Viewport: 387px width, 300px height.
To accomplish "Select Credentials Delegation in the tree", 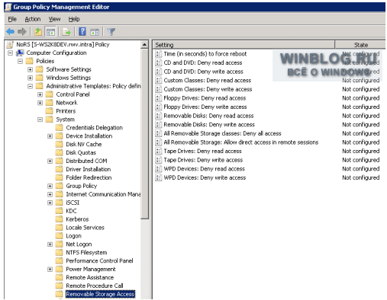I will click(94, 128).
